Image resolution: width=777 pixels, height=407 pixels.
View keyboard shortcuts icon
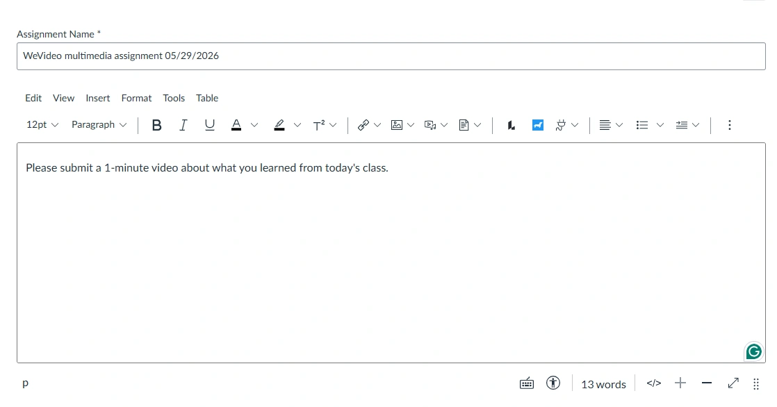point(527,383)
